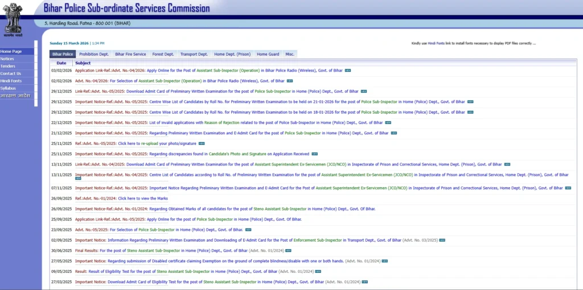Open the 13/11/2025 Centre List of Candidates notice

(x=322, y=175)
